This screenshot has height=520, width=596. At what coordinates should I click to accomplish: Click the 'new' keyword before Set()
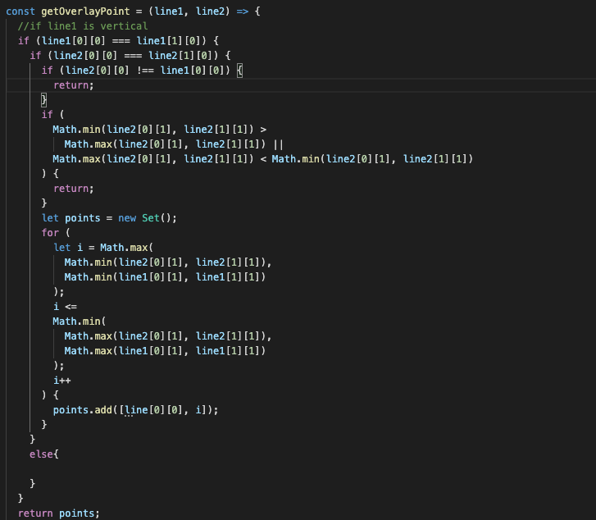[127, 218]
